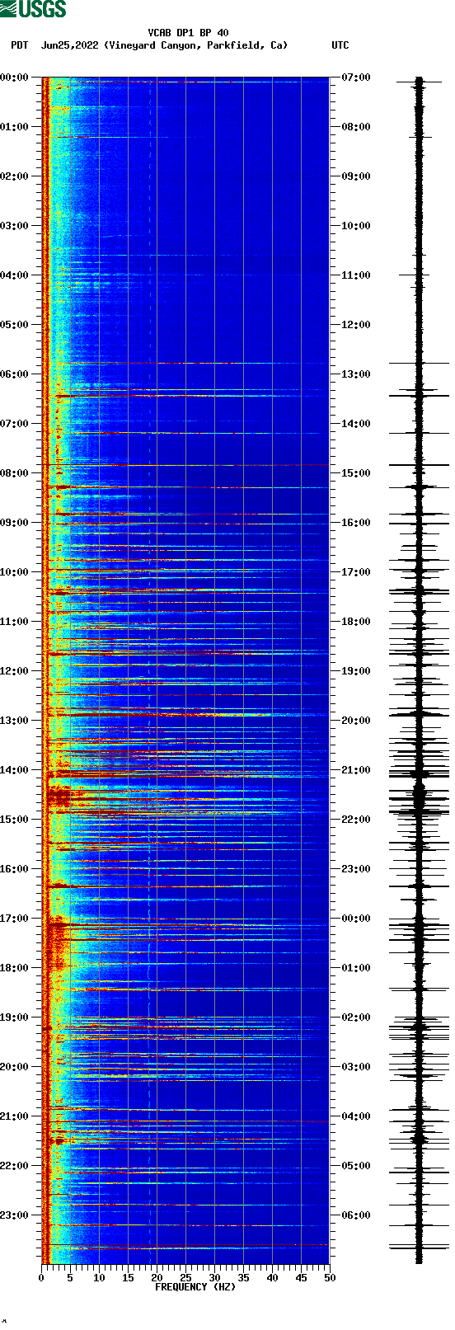455x1330 pixels.
Task: Click the frequency axis tick label 10
Action: coord(99,1278)
